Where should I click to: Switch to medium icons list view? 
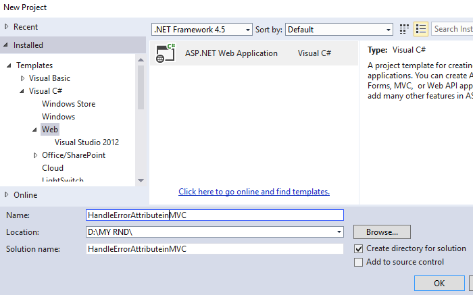coord(422,29)
